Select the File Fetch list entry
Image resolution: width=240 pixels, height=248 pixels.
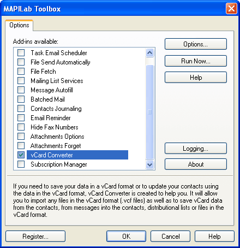click(43, 72)
